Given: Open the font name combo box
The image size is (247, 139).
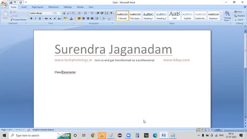Looking at the screenshot, I should coord(41,13).
